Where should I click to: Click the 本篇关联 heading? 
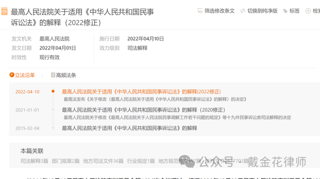(32, 151)
